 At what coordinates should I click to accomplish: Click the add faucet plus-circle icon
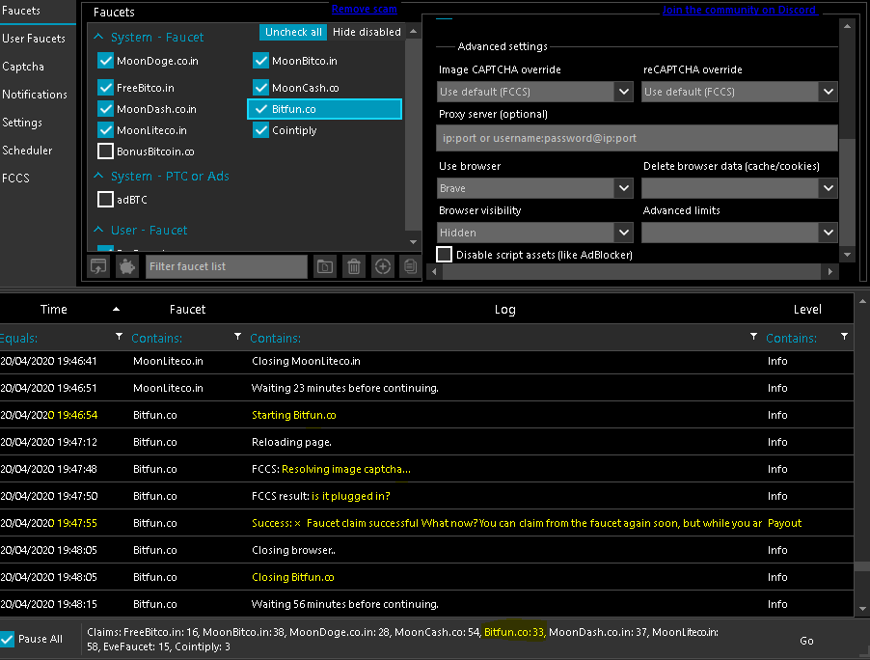pos(383,266)
